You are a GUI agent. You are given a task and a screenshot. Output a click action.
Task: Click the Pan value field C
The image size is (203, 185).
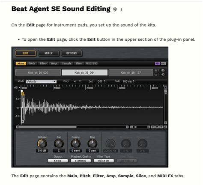[59, 151]
